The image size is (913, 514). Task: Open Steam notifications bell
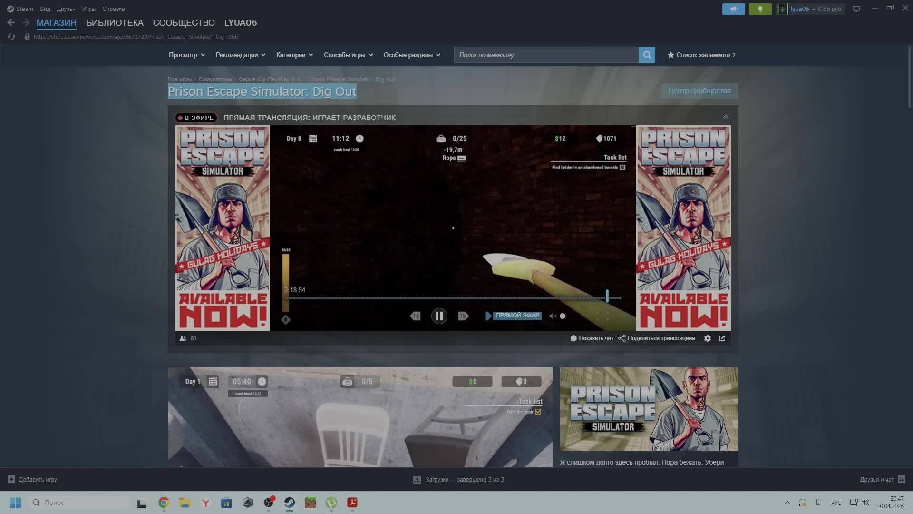[760, 8]
